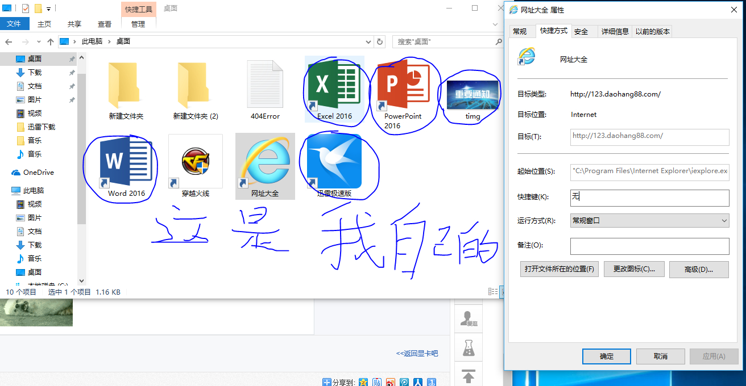This screenshot has height=386, width=746.
Task: Open 迅雷下载 folder in sidebar
Action: coord(42,127)
